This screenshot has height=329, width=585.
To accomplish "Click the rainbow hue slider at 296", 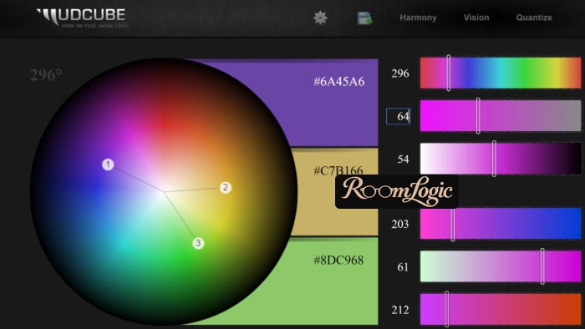I will tap(501, 73).
